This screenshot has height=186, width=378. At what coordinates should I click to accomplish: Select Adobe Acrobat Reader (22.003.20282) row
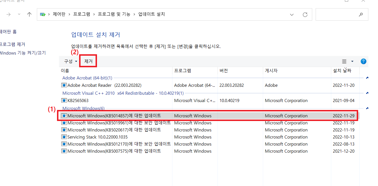tap(209, 85)
